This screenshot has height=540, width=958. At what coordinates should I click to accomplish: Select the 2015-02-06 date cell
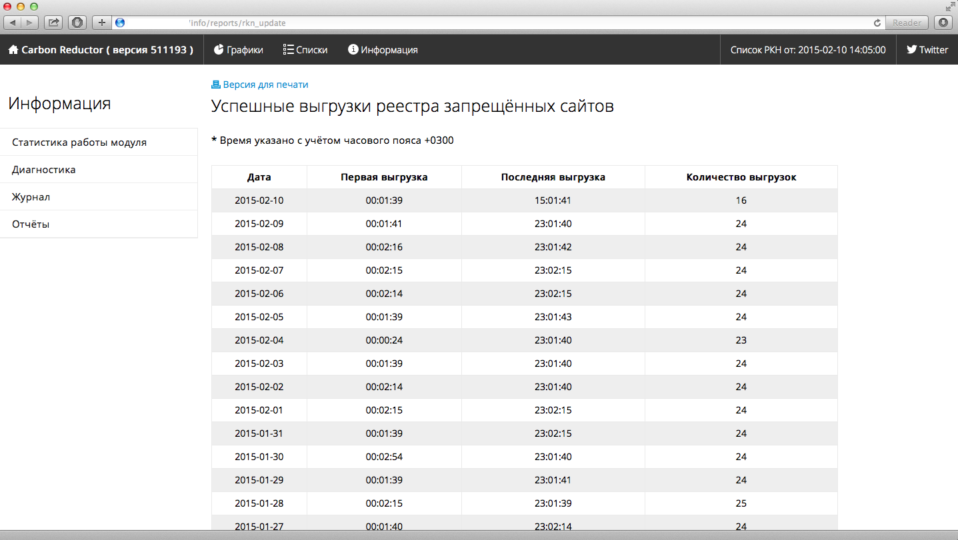tap(259, 294)
